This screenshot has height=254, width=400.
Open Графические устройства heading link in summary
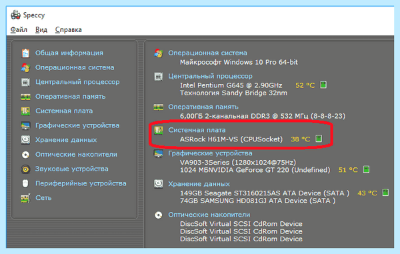(210, 153)
